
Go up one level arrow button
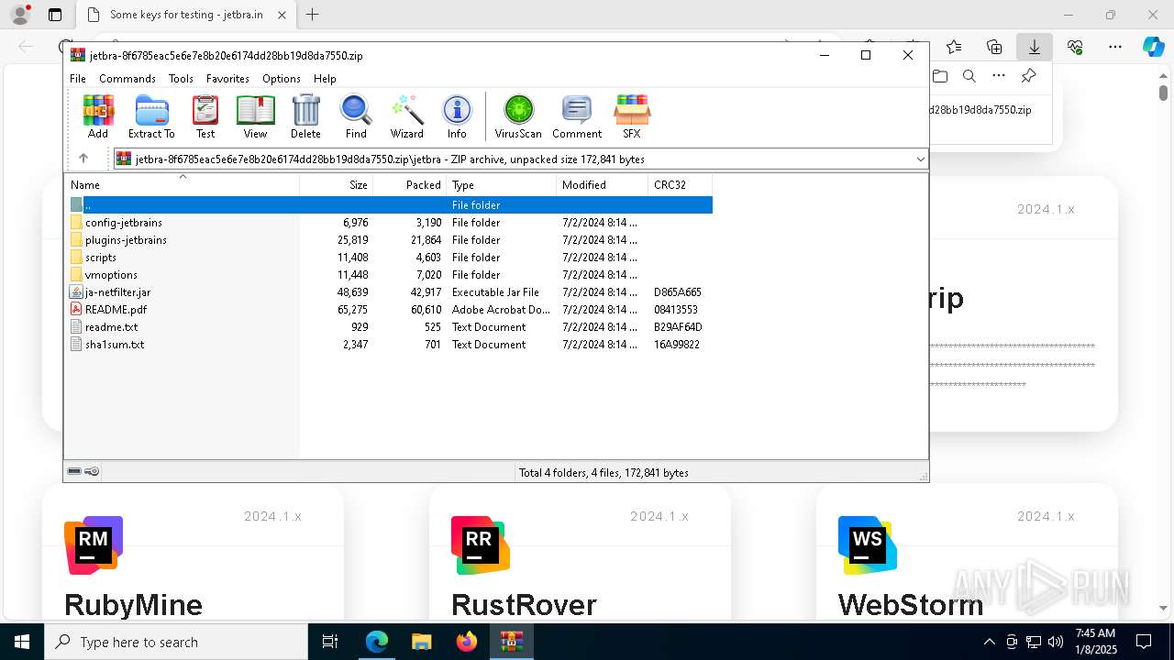coord(83,159)
